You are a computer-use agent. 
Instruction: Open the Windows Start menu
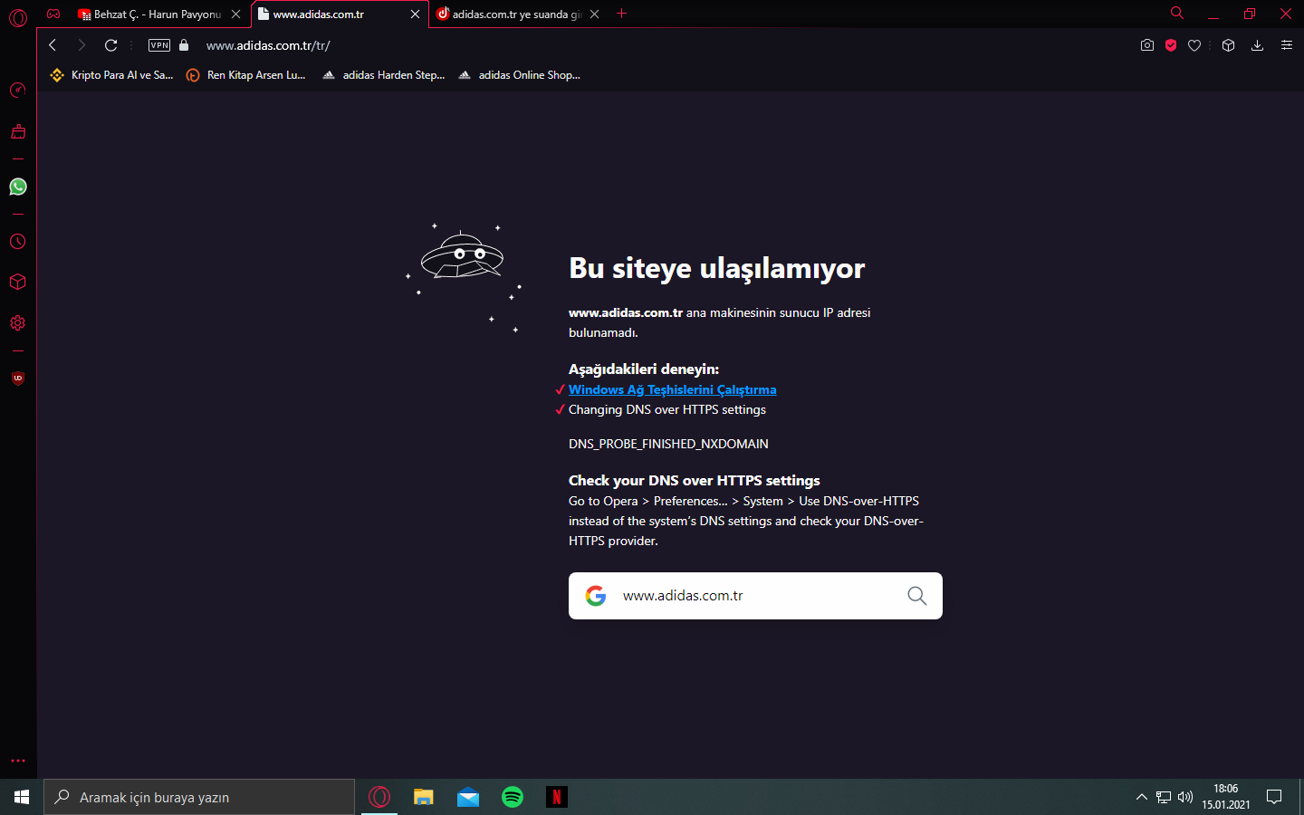coord(22,797)
